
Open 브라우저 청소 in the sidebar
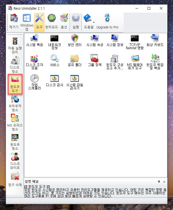click(x=15, y=103)
